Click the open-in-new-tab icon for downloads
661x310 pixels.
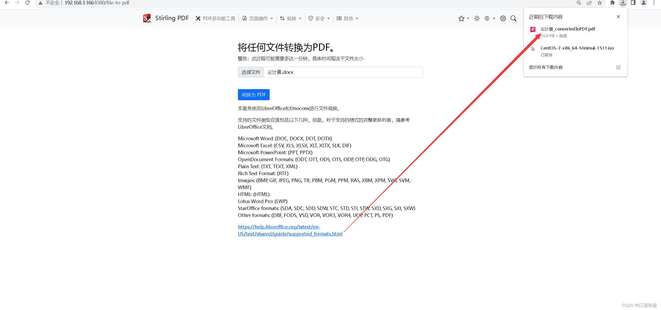click(x=618, y=67)
